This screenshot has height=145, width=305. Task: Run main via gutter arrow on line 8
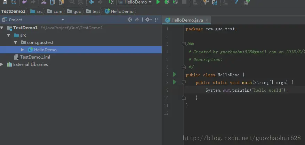[x=175, y=82]
